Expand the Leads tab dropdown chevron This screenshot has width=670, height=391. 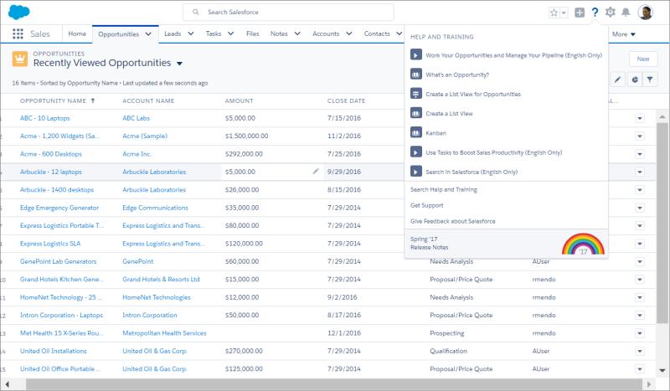191,33
